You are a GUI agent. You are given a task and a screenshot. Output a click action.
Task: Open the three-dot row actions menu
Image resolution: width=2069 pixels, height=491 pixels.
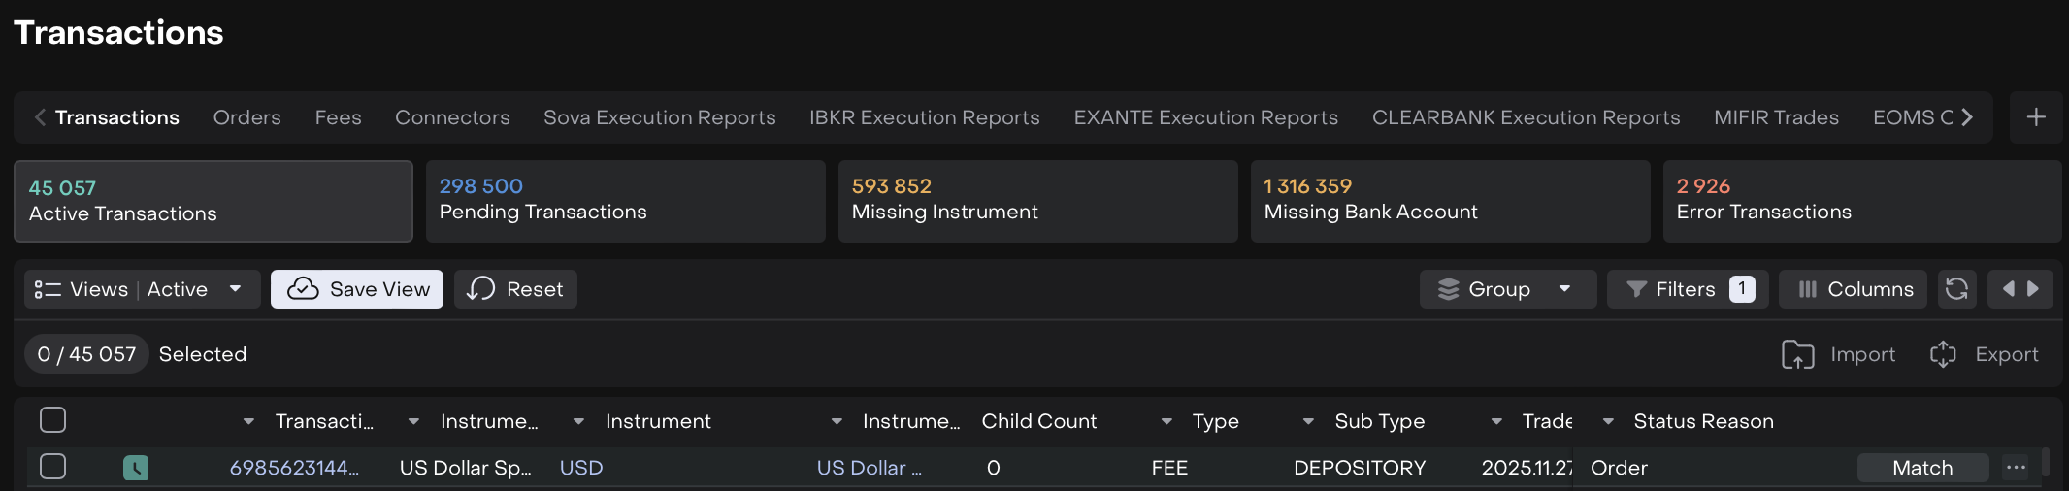pyautogui.click(x=2016, y=468)
